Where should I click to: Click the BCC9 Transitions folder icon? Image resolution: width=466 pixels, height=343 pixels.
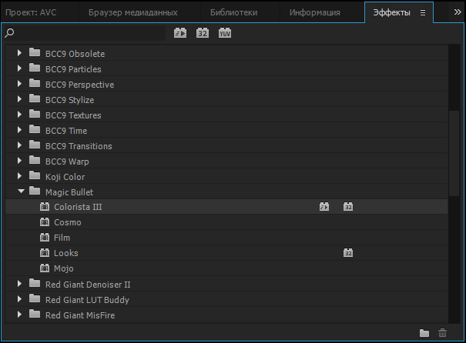pos(35,145)
